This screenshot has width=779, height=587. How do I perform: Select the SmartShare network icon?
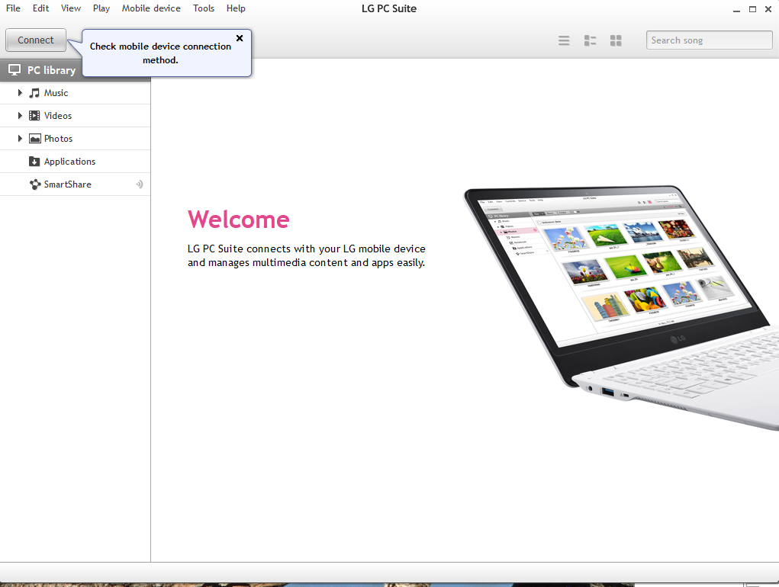point(34,184)
